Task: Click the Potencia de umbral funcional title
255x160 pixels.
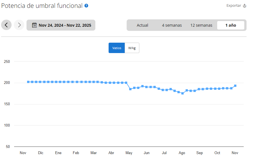Action: [x=42, y=6]
